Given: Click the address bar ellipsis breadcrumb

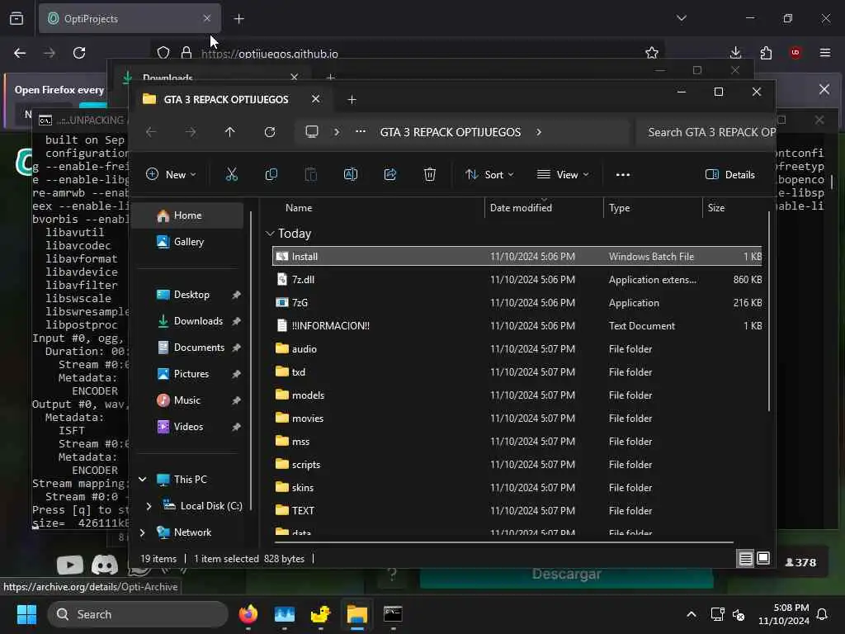Looking at the screenshot, I should pos(361,131).
